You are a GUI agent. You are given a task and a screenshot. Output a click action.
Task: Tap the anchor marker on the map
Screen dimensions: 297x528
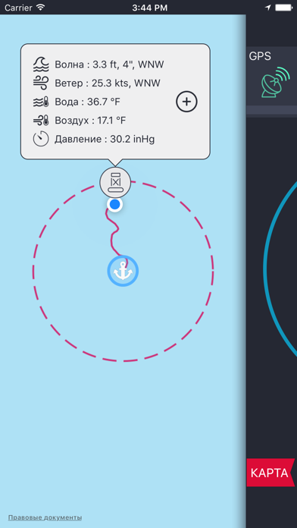123,271
